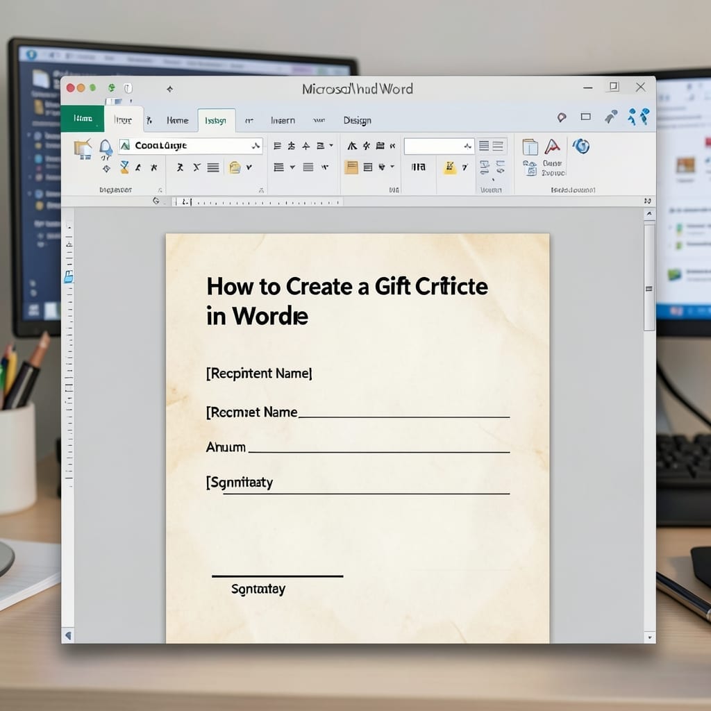Image resolution: width=711 pixels, height=711 pixels.
Task: Open dialog launcher of first ribbon group
Action: [x=160, y=190]
